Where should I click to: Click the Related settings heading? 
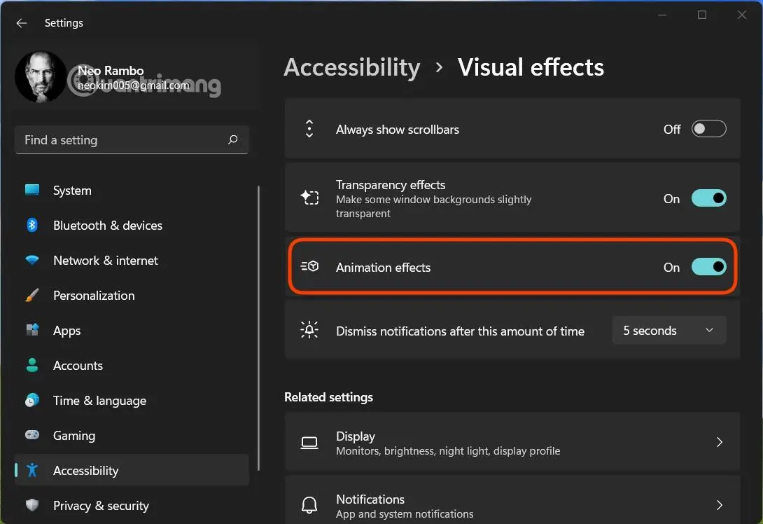point(328,397)
